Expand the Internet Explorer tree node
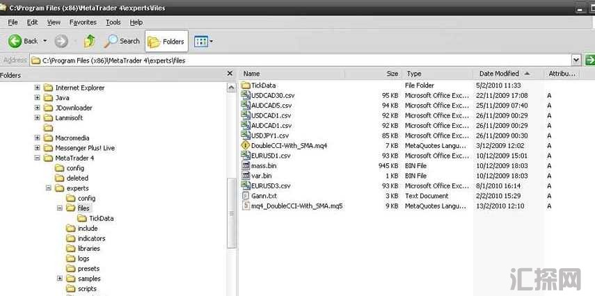The width and height of the screenshot is (595, 296). [38, 88]
